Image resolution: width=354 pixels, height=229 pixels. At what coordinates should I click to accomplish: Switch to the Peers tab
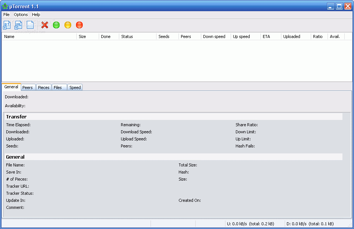pos(28,88)
